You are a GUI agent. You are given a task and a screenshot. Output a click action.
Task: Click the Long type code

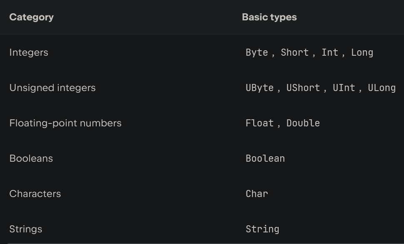[362, 52]
